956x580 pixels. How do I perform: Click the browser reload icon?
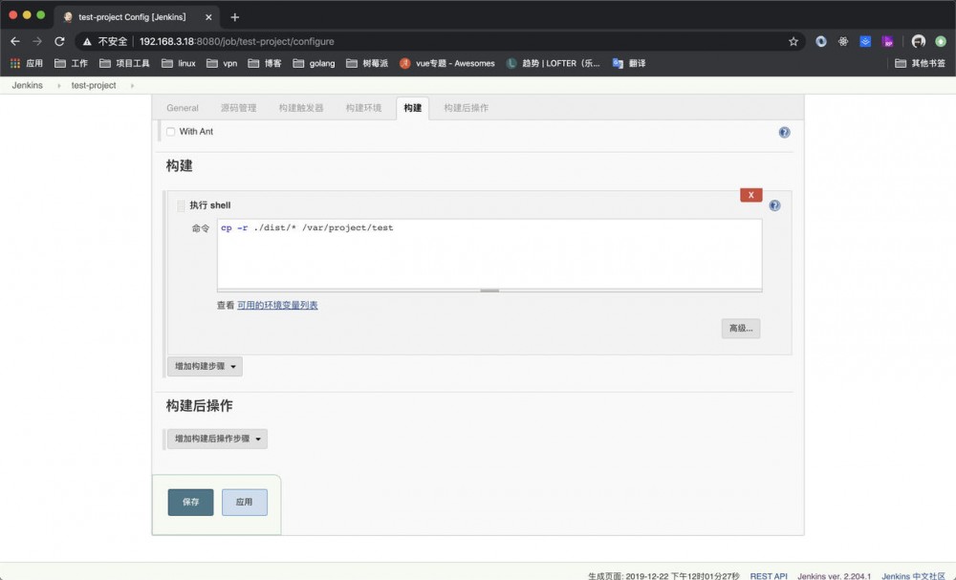pos(59,41)
